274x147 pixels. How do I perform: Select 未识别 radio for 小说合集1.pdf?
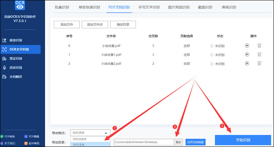212,55
